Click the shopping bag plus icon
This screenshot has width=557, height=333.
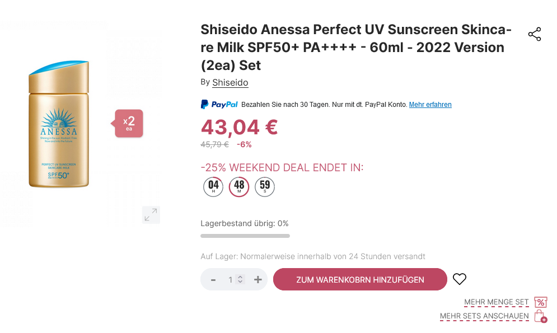tap(540, 316)
